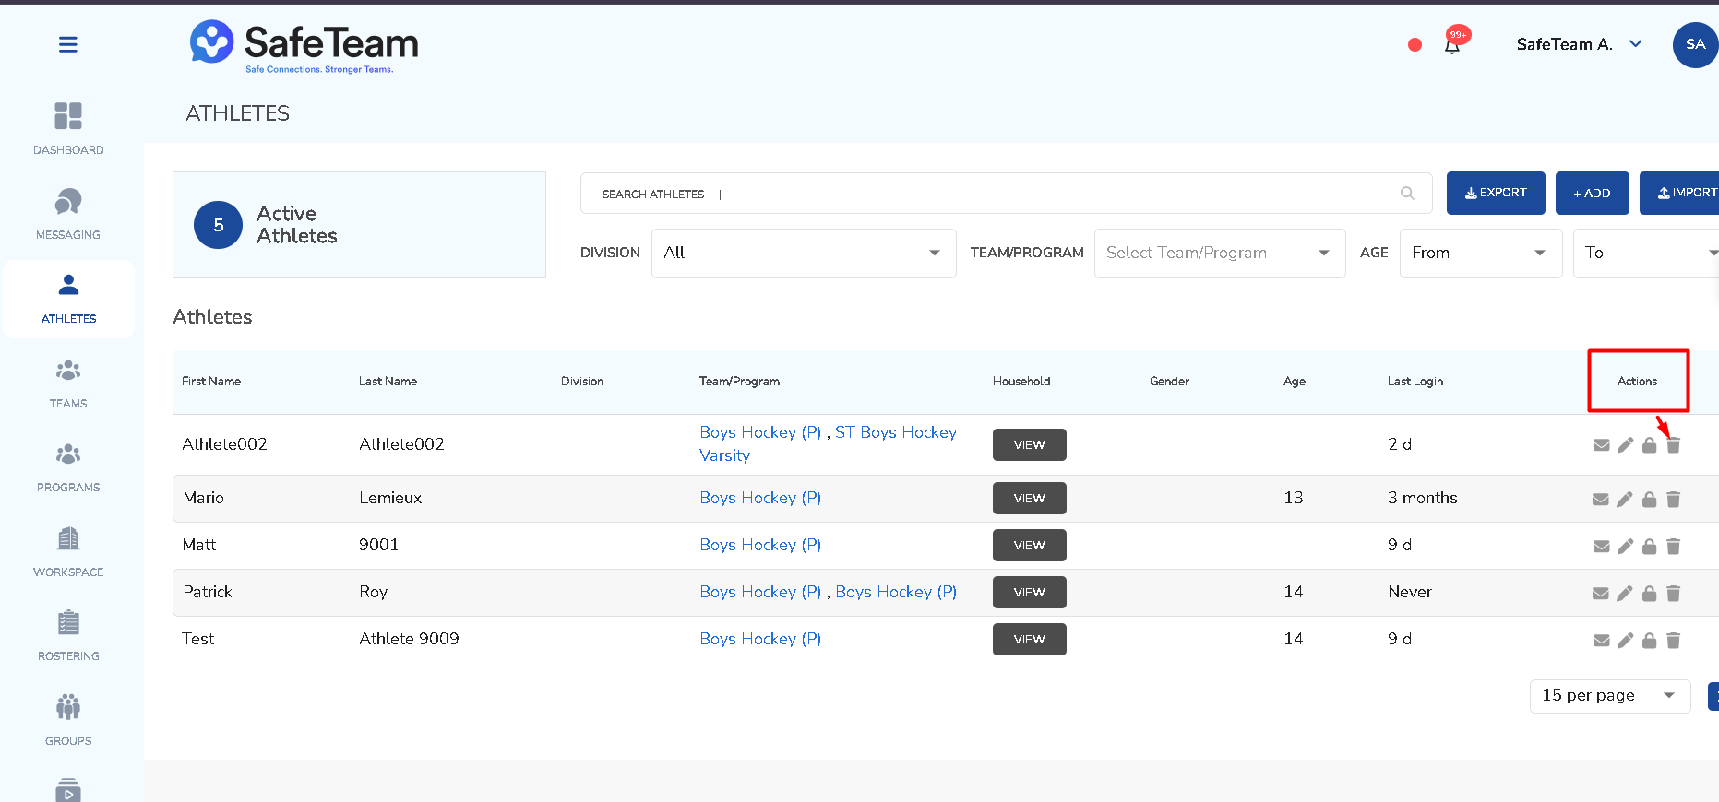The width and height of the screenshot is (1719, 802).
Task: Edit Athlete002 with pencil icon
Action: tap(1625, 445)
